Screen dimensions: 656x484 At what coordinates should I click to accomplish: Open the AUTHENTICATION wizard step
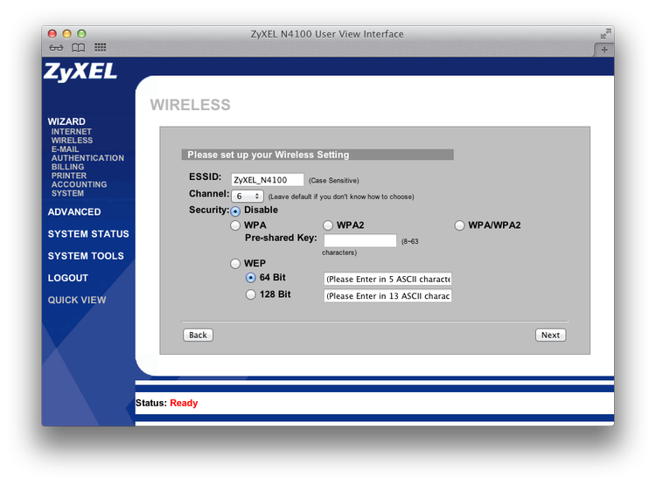pos(87,158)
